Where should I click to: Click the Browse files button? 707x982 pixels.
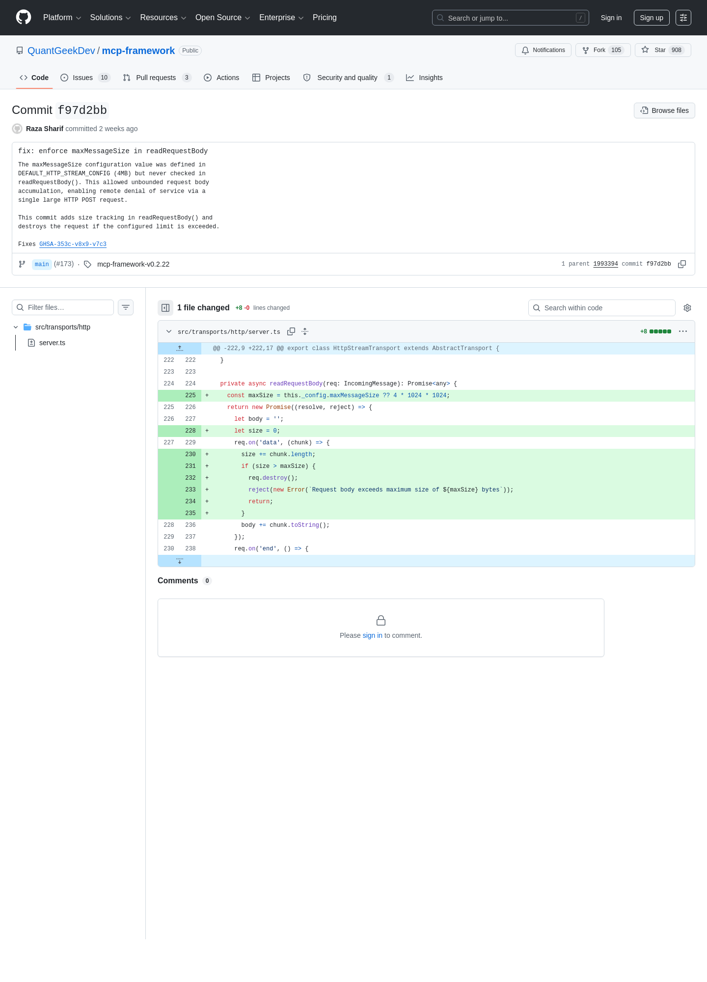pyautogui.click(x=664, y=110)
